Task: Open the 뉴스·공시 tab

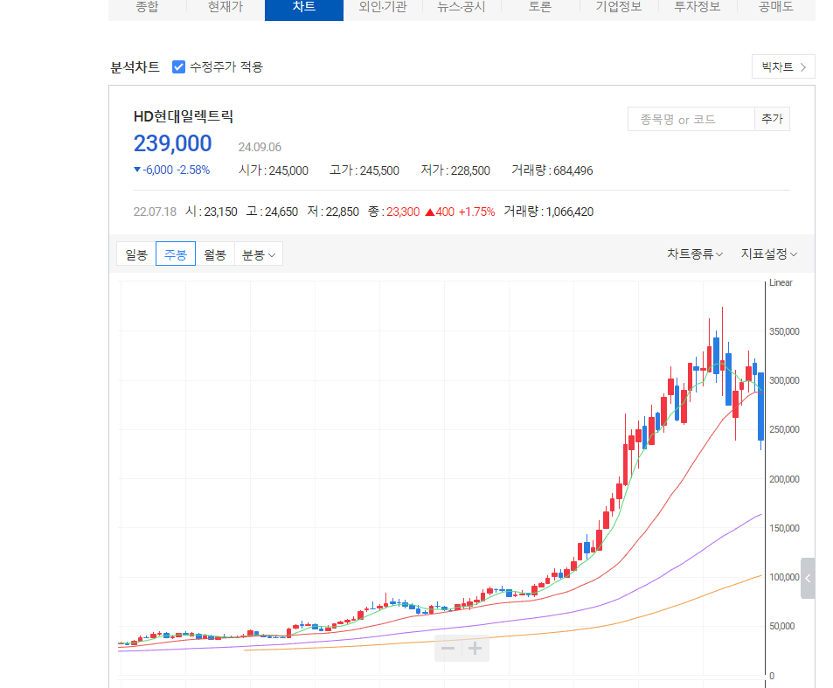Action: [461, 7]
